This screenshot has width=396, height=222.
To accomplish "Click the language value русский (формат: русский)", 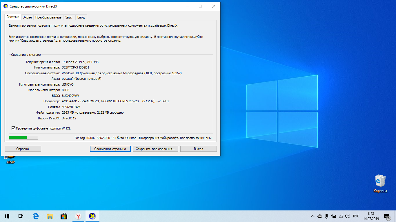I will [x=81, y=79].
